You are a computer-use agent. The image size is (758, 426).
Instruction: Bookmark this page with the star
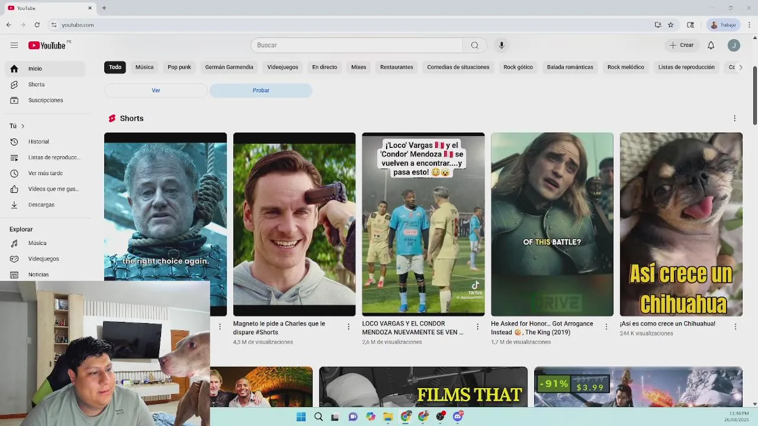click(670, 25)
